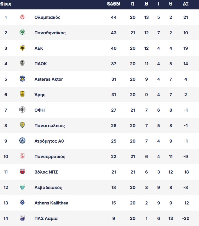Sort table by ΒΑΘΜ column header

point(113,4)
